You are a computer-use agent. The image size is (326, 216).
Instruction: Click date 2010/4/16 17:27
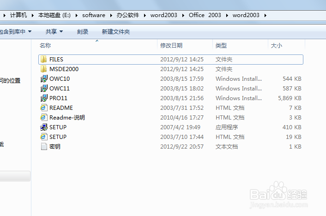[x=182, y=117]
